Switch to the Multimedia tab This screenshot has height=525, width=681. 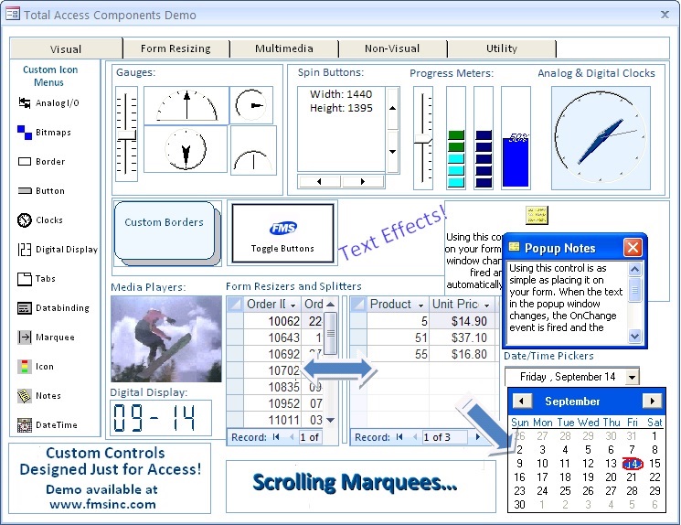coord(283,48)
